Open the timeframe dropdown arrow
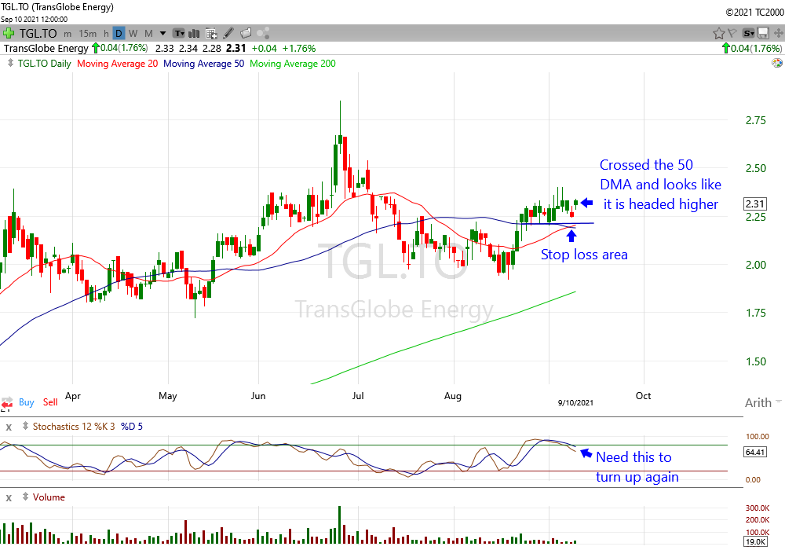 tap(162, 34)
